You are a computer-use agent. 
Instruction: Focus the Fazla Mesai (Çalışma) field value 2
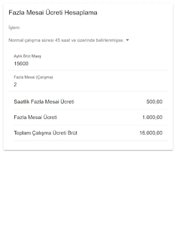15,84
